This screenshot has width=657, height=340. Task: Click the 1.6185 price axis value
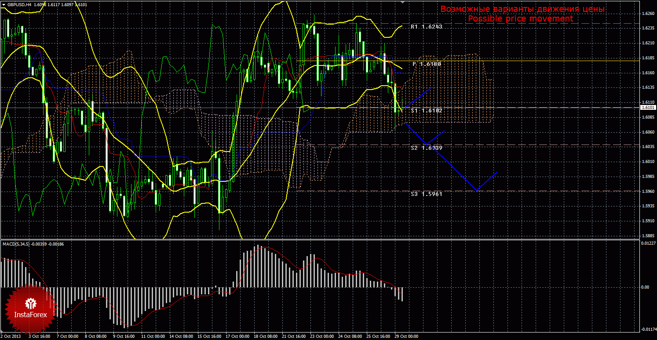(x=648, y=58)
